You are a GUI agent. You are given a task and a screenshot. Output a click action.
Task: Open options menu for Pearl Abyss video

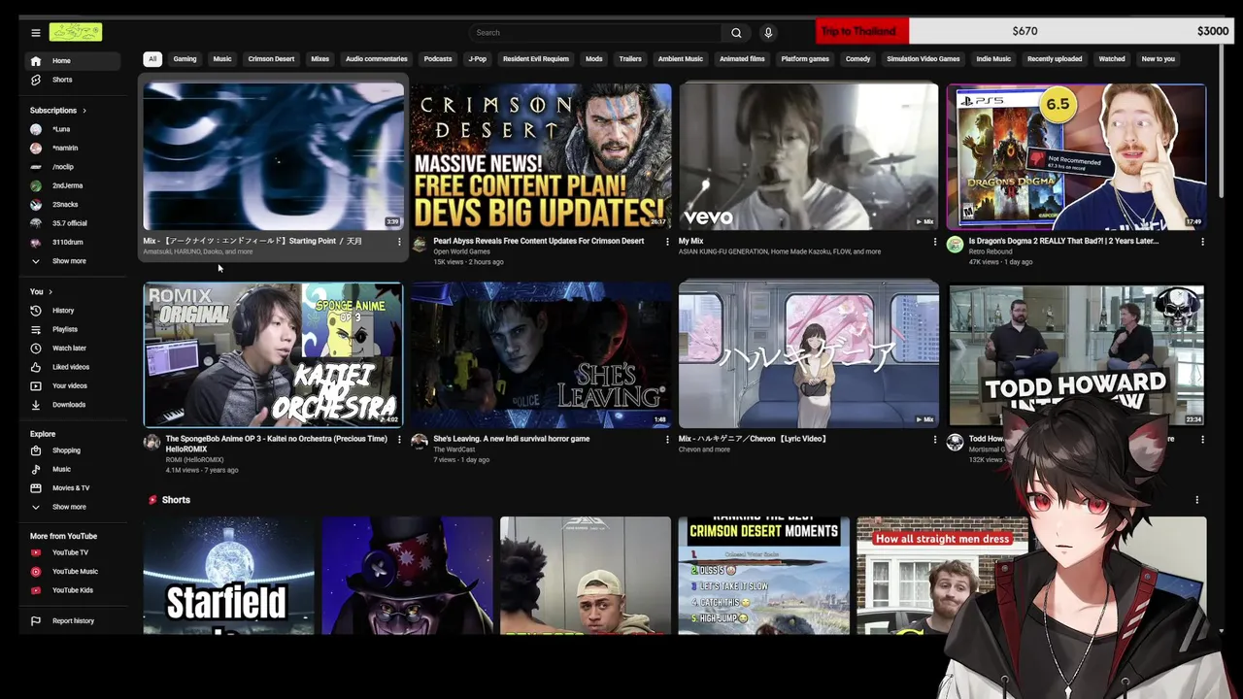click(667, 242)
